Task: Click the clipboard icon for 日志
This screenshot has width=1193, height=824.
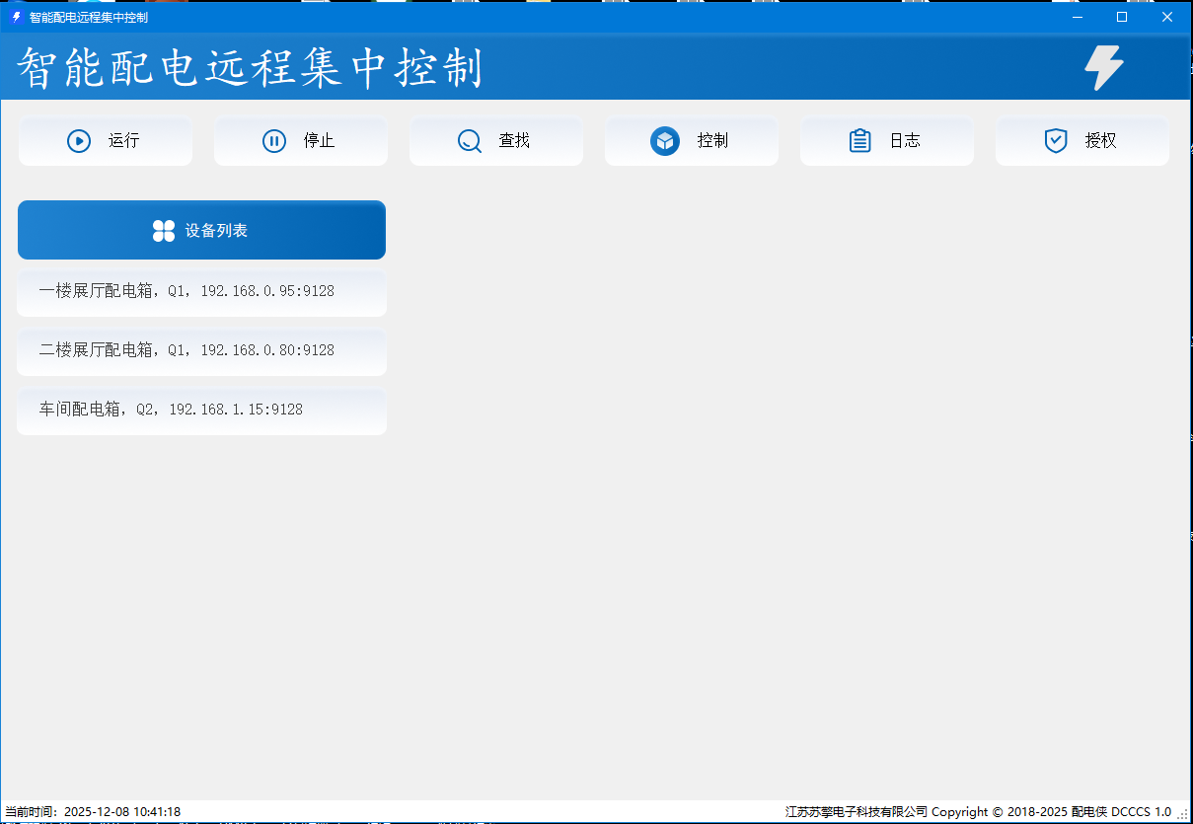Action: point(859,141)
